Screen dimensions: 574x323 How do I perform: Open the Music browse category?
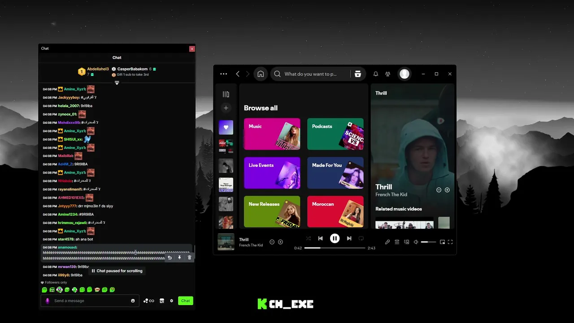pyautogui.click(x=272, y=134)
